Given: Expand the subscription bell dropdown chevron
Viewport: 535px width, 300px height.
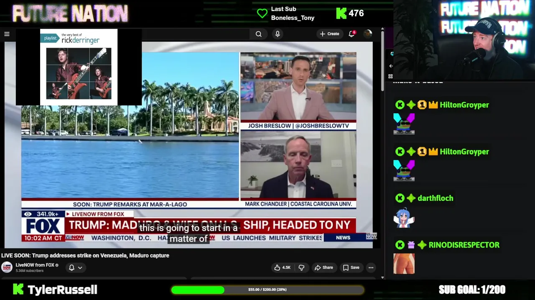Looking at the screenshot, I should pos(80,267).
